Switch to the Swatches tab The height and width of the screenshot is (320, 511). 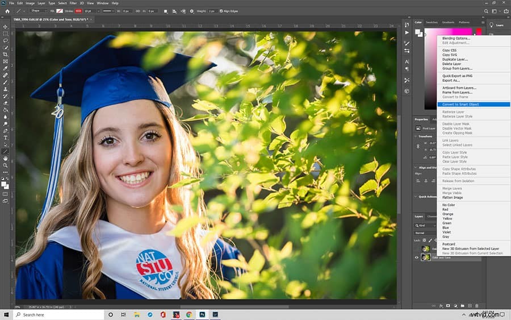click(x=432, y=22)
